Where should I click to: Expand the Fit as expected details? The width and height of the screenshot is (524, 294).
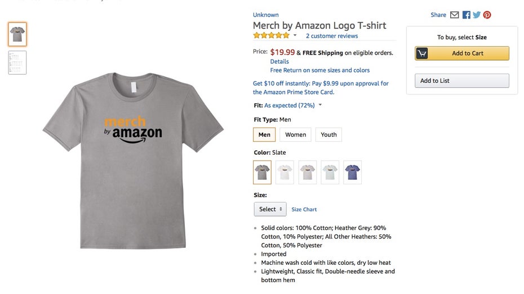click(320, 105)
